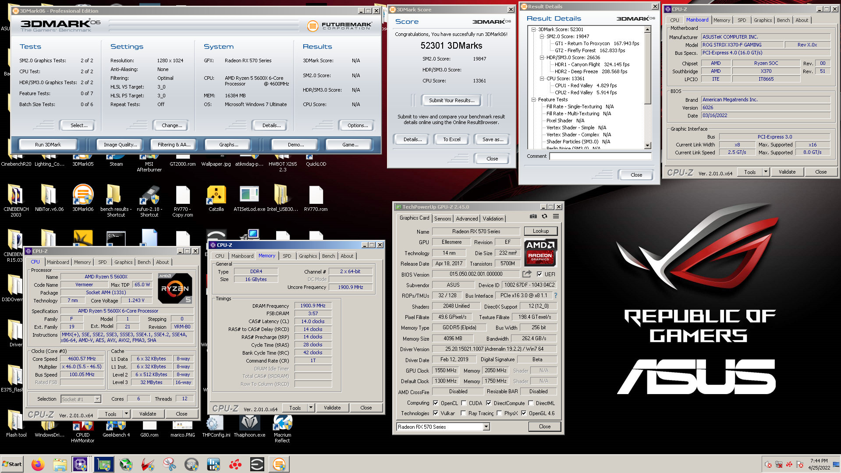
Task: Open the ATISetLod.exe desktop icon
Action: pyautogui.click(x=249, y=199)
